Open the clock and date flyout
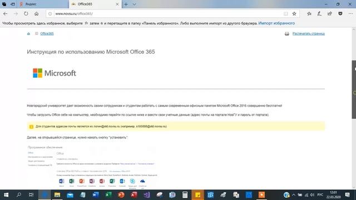Image resolution: width=356 pixels, height=200 pixels. 334,195
